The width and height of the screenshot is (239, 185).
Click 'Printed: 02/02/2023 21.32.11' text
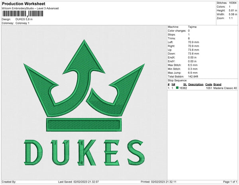point(159,182)
